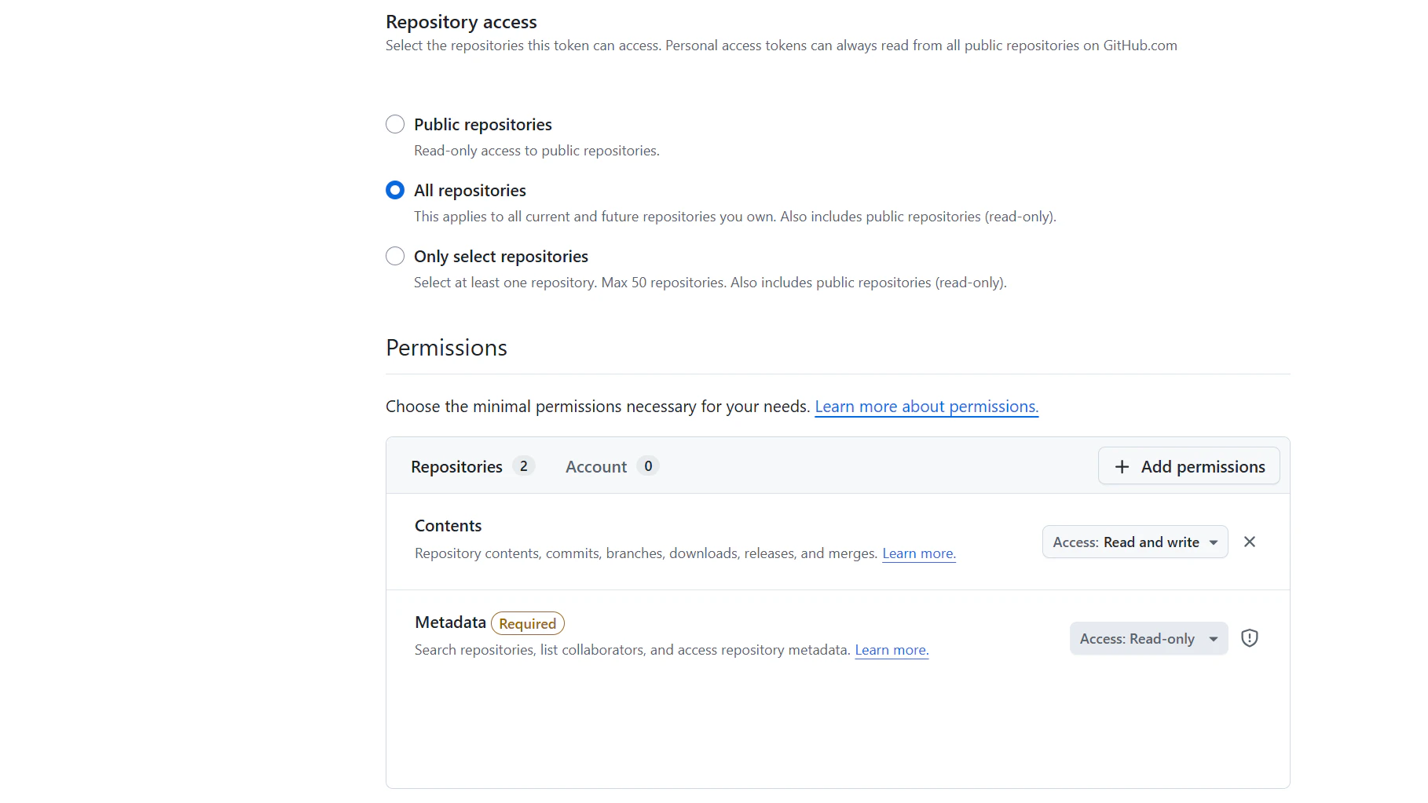Click the Only select repositories label text
This screenshot has height=803, width=1428.
501,257
